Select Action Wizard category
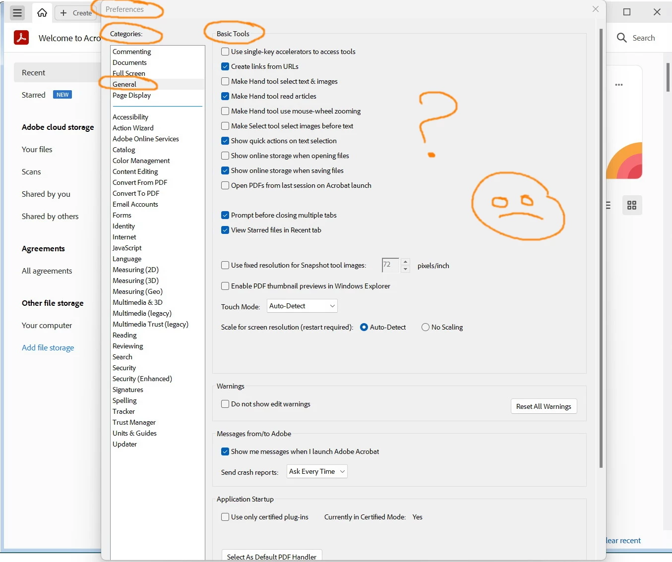Screen dimensions: 672x562 (133, 128)
